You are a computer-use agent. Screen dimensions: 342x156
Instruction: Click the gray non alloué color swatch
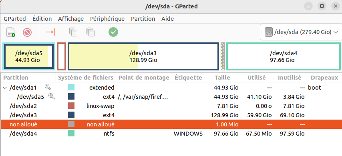pos(71,124)
